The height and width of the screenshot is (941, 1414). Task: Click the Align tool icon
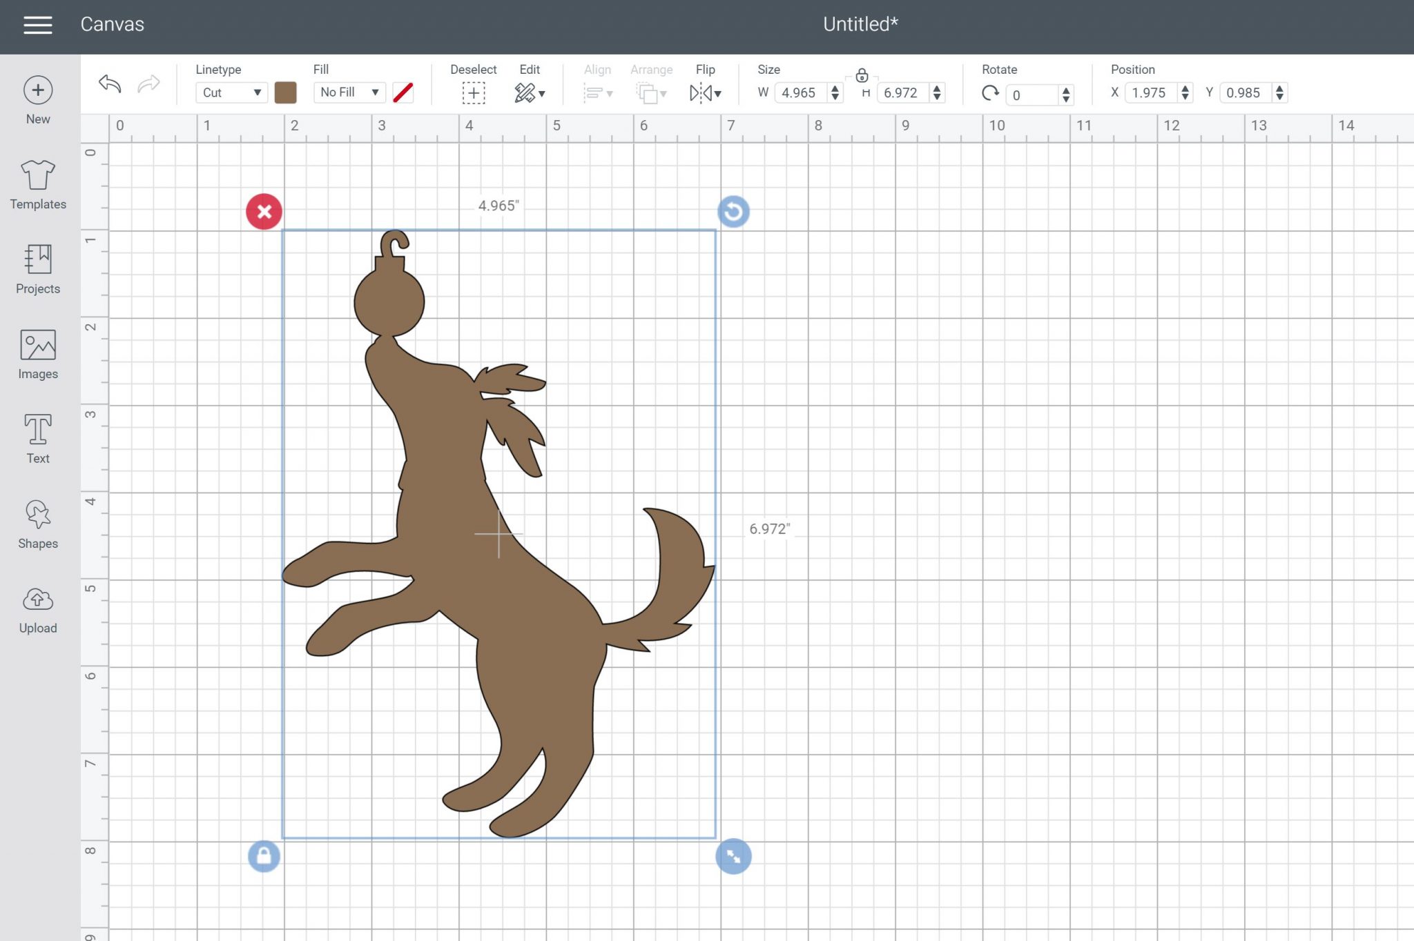tap(596, 92)
